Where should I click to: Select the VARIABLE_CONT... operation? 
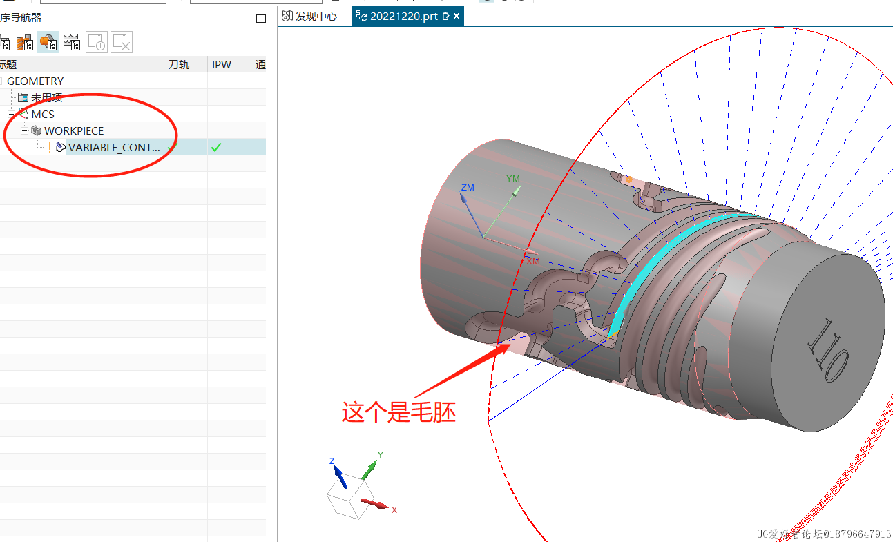point(114,147)
